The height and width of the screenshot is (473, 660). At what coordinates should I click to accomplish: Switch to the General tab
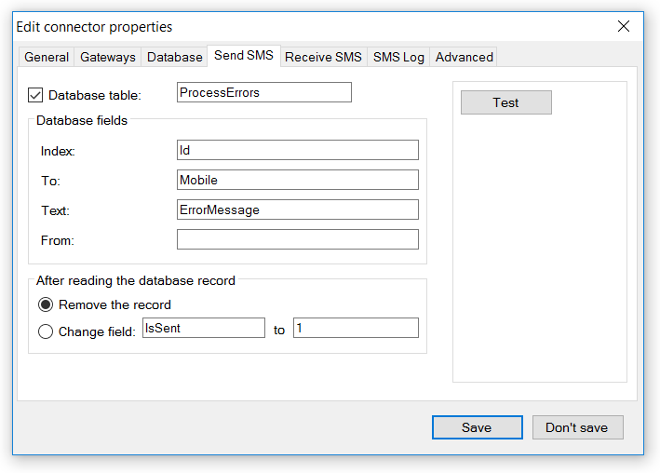[47, 57]
